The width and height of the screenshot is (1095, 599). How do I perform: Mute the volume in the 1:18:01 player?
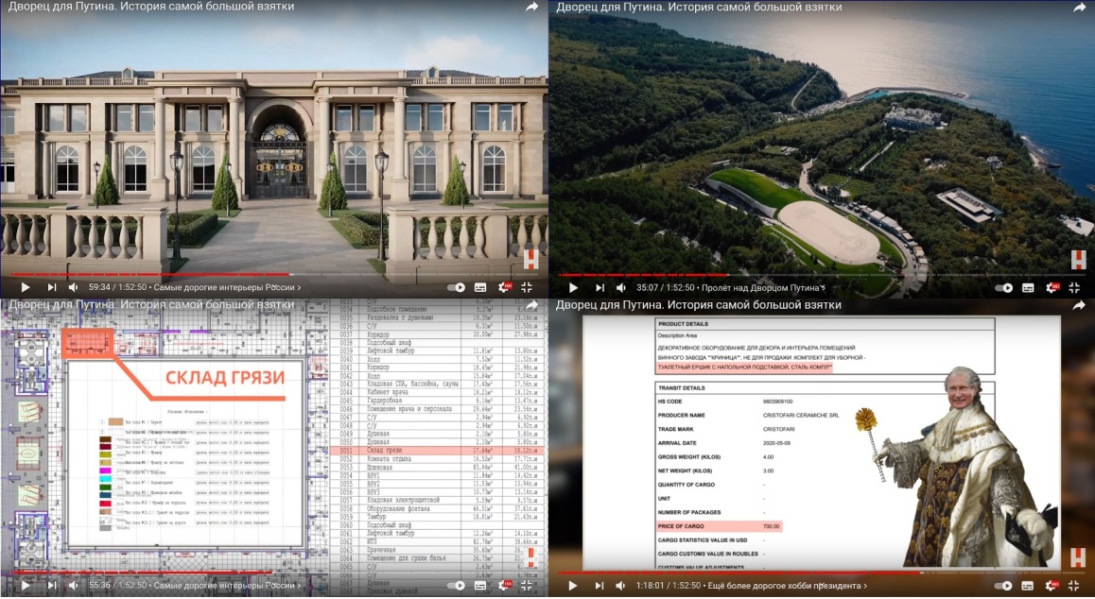(621, 586)
